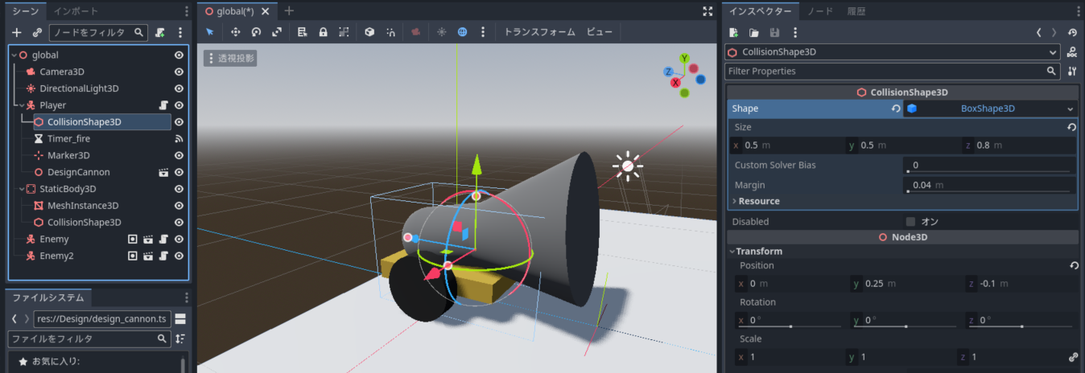Open the トランスフォーム menu
1085x373 pixels.
539,32
